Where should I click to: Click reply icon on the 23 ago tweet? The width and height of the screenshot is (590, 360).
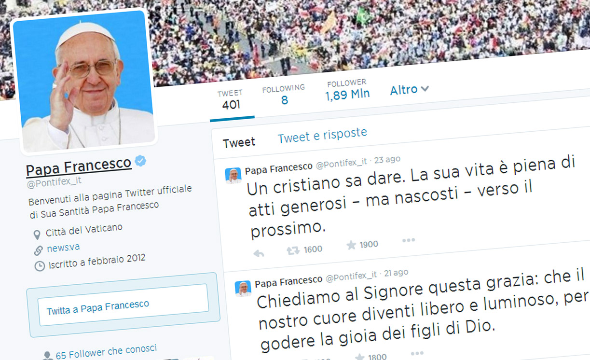[259, 253]
